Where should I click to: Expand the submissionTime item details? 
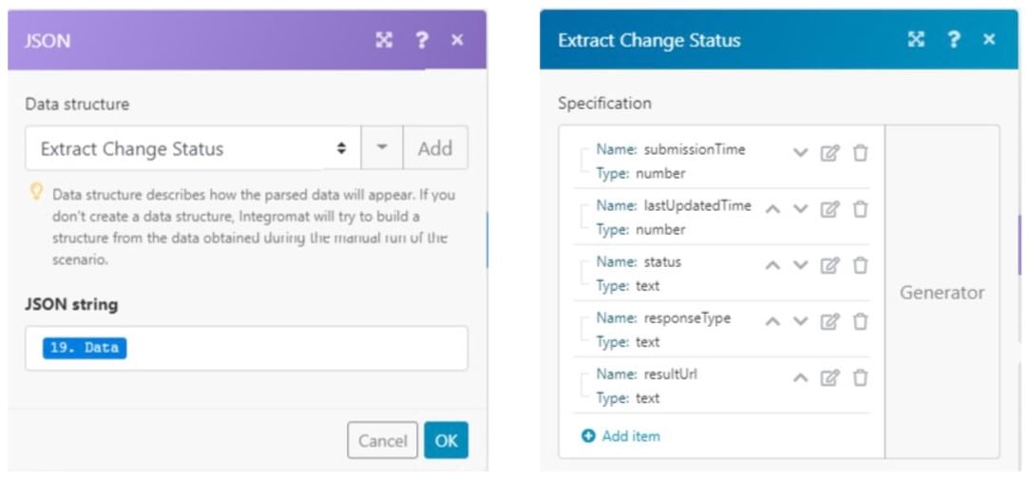pos(582,160)
